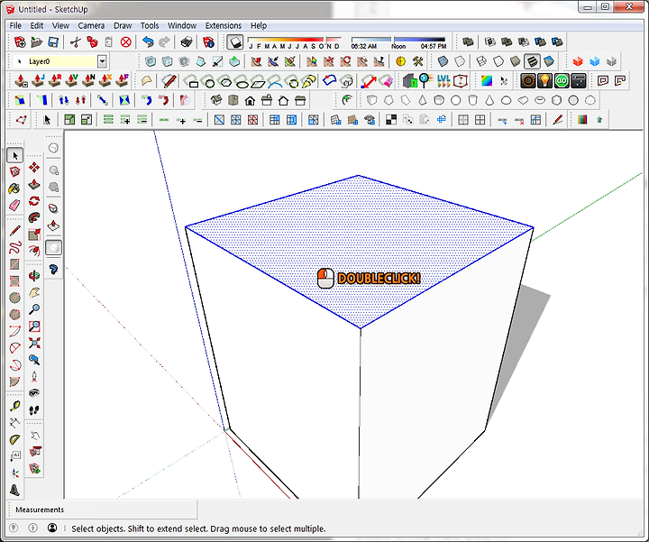Click the Look Around eye tool
649x542 pixels.
[34, 393]
